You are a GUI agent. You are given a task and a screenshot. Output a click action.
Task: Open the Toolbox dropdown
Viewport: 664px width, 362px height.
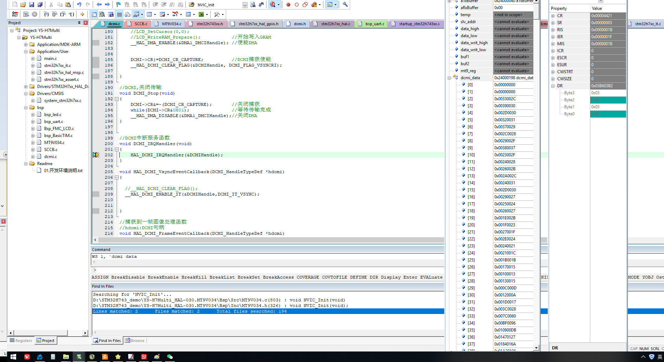tap(223, 14)
